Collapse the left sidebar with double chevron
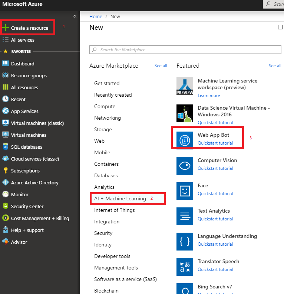 [x=75, y=16]
